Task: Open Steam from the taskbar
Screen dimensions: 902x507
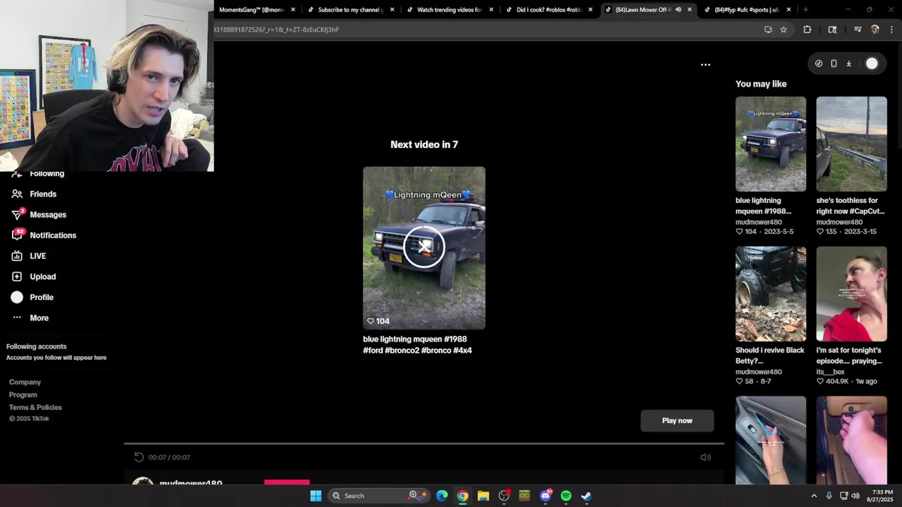Action: [x=586, y=496]
